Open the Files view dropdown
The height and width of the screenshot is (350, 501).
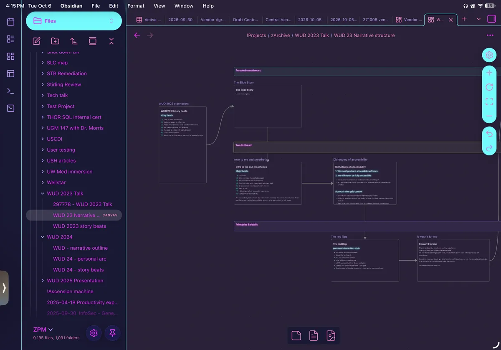pos(74,21)
